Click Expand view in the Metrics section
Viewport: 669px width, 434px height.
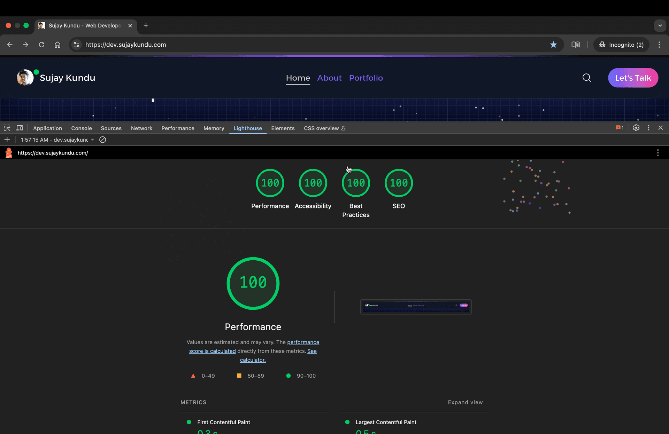click(x=465, y=402)
